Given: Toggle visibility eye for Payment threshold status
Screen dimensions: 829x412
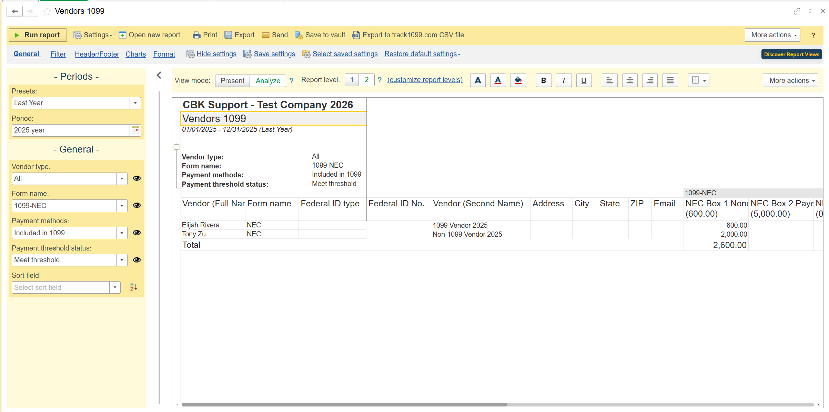Looking at the screenshot, I should [137, 260].
